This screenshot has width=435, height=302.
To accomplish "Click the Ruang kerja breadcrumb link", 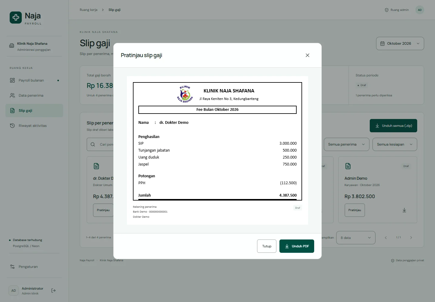I will (89, 10).
